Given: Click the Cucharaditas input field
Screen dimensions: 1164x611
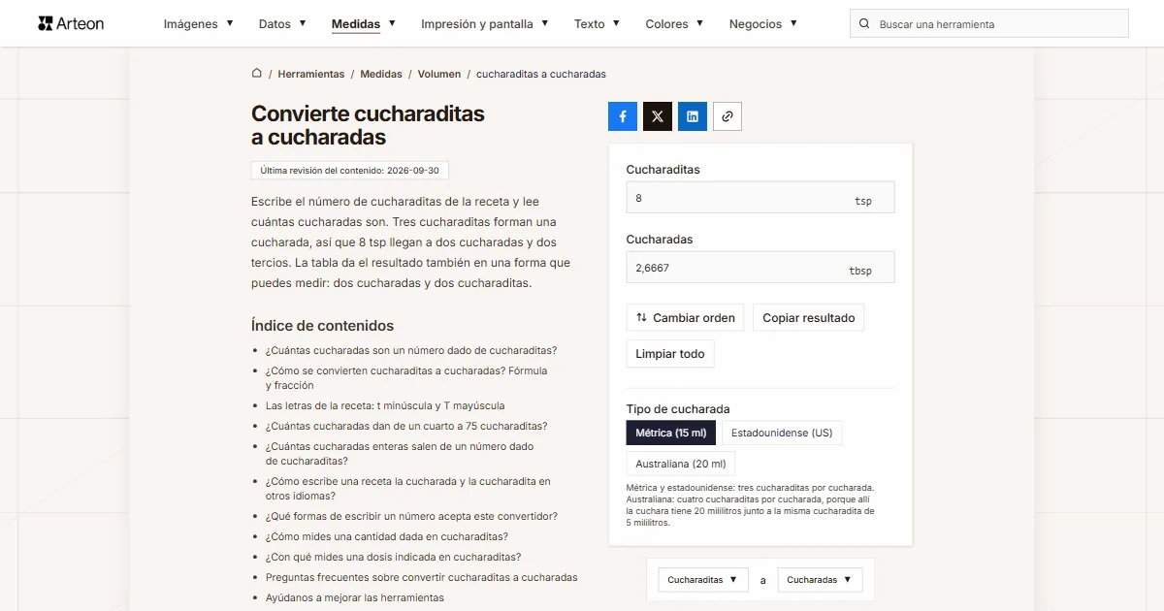Looking at the screenshot, I should click(760, 198).
